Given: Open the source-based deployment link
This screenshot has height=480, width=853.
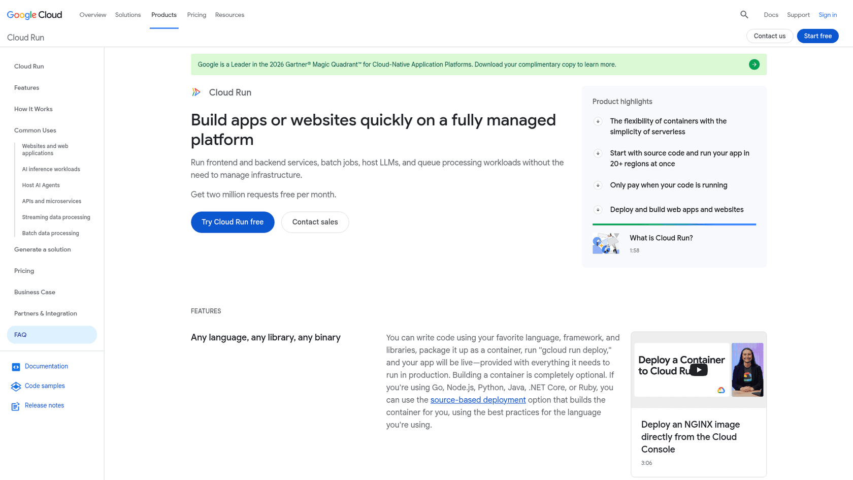Looking at the screenshot, I should point(478,400).
